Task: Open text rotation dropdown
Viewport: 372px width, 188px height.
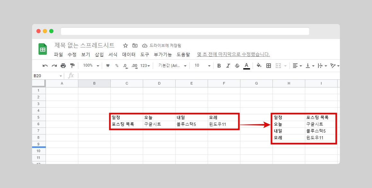Action: (335, 66)
